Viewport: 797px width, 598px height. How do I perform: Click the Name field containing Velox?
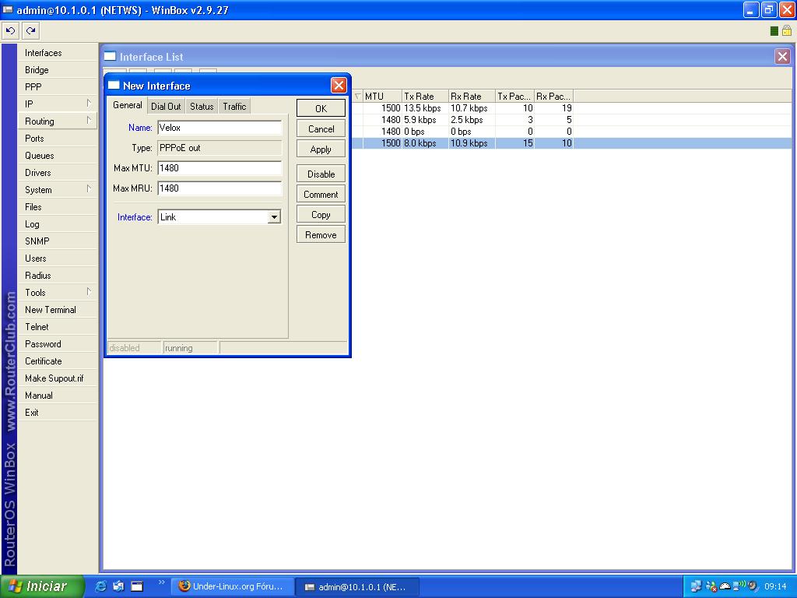tap(219, 128)
